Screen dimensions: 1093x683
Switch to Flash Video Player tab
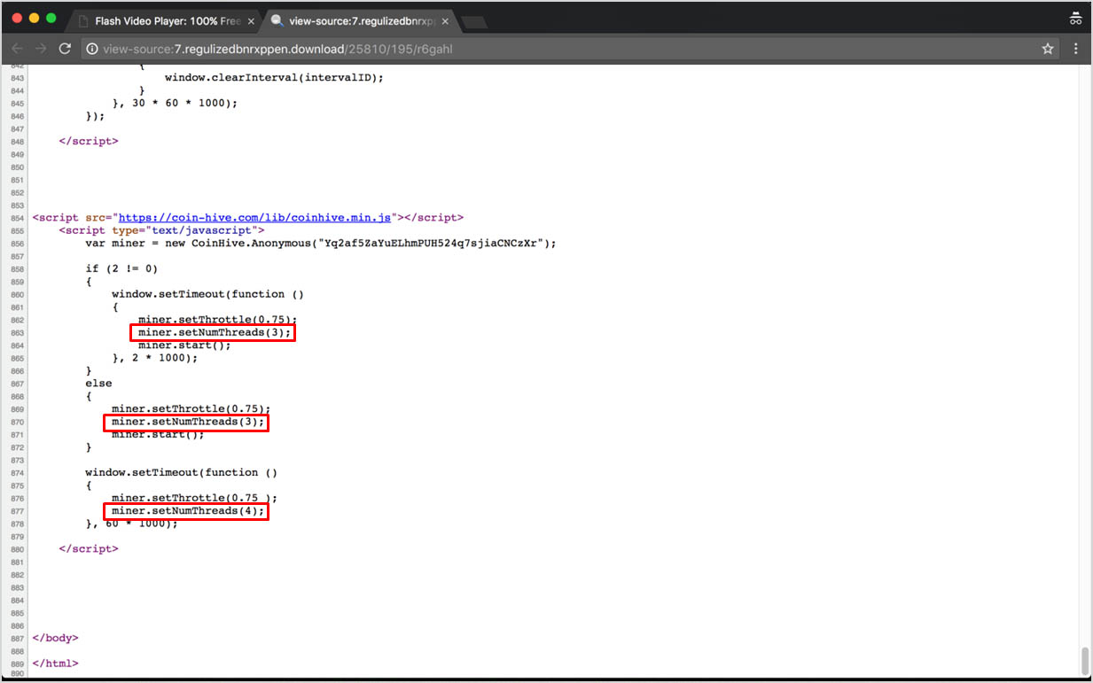(165, 20)
